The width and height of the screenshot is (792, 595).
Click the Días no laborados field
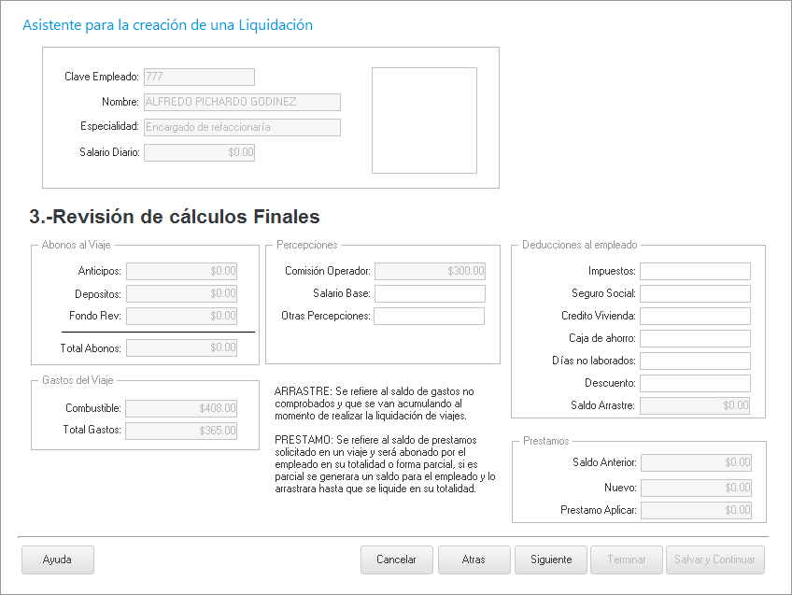pos(695,361)
